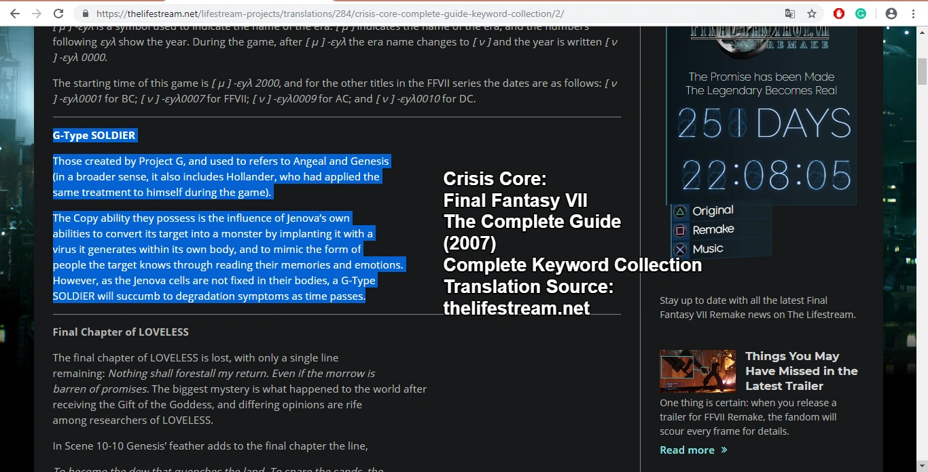This screenshot has width=928, height=472.
Task: Open the trailer article thumbnail image
Action: click(x=698, y=371)
